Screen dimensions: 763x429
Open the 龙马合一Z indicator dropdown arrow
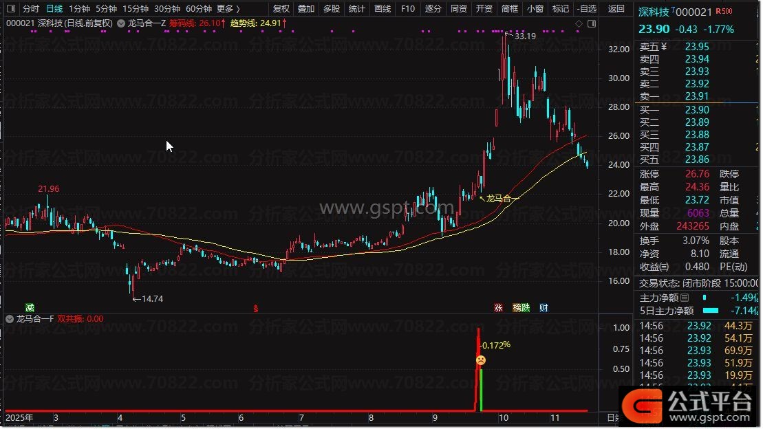pos(121,23)
